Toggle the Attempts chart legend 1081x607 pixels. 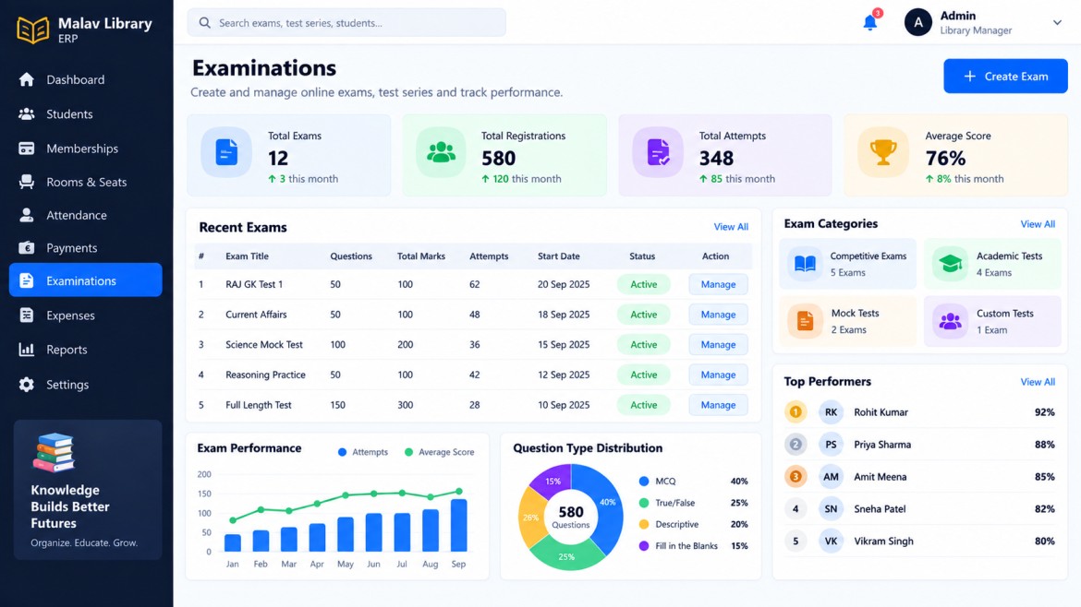[x=362, y=452]
